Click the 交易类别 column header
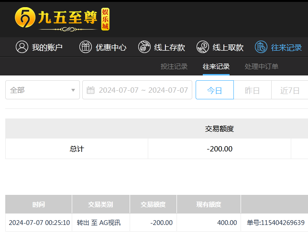308x235 pixels. 101,204
